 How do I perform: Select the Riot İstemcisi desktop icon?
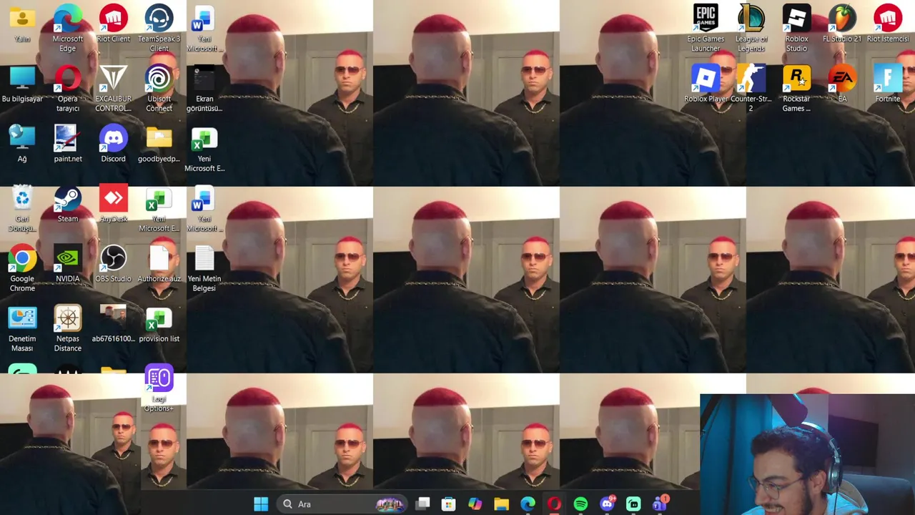(888, 24)
